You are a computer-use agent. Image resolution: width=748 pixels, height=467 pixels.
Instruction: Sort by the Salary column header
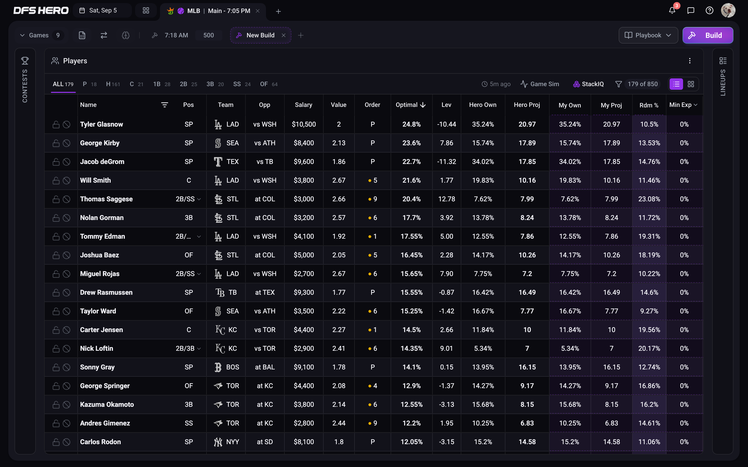(303, 105)
